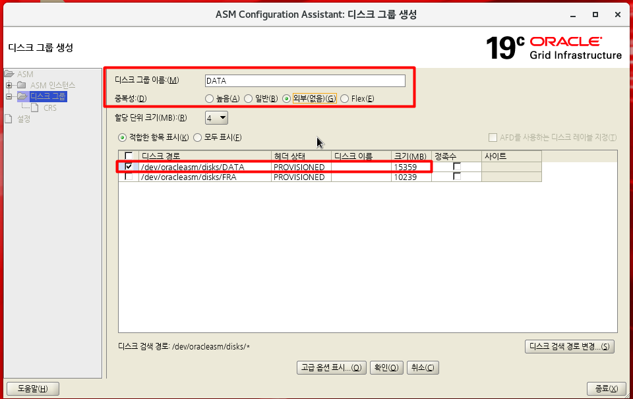633x399 pixels.
Task: Click the 15359 size cell
Action: coord(411,167)
